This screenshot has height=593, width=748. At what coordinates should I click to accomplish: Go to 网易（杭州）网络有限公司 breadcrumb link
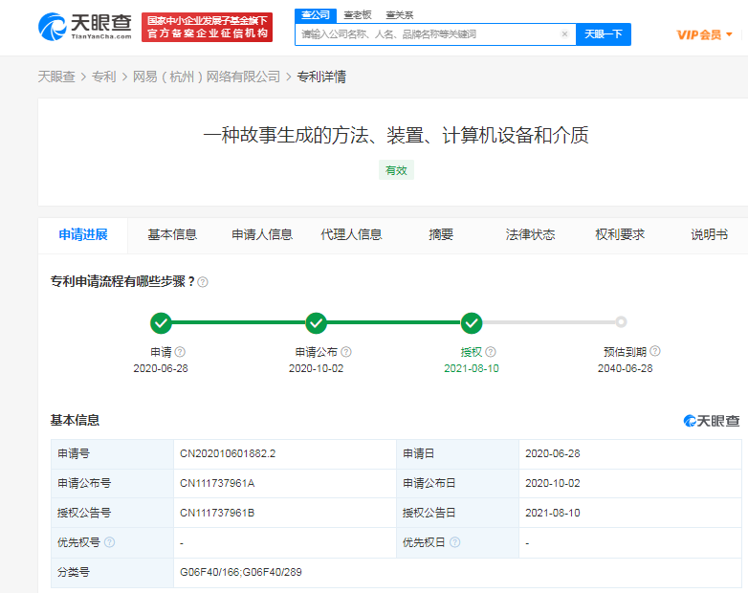[x=207, y=77]
